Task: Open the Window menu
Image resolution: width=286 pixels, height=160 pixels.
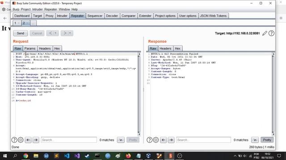Action: pyautogui.click(x=64, y=9)
